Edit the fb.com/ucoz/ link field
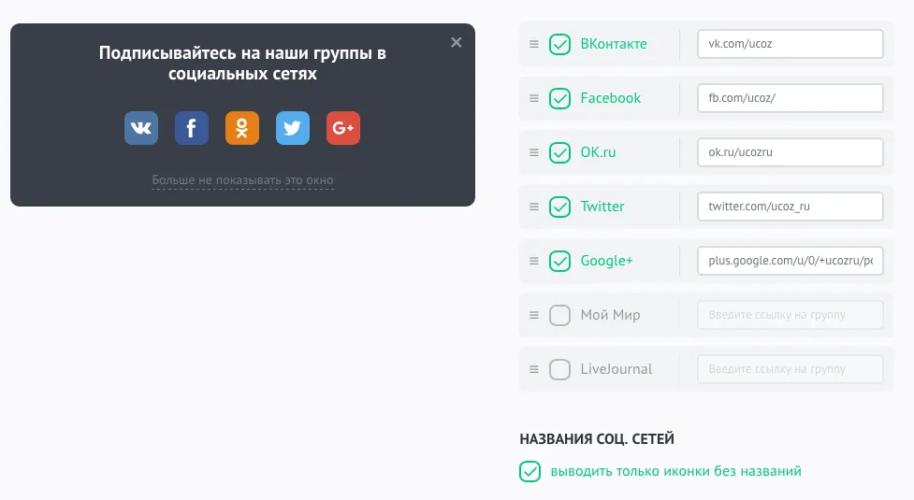The height and width of the screenshot is (500, 914). click(x=790, y=98)
